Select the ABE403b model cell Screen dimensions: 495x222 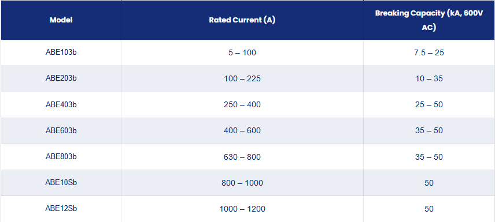[x=61, y=105]
